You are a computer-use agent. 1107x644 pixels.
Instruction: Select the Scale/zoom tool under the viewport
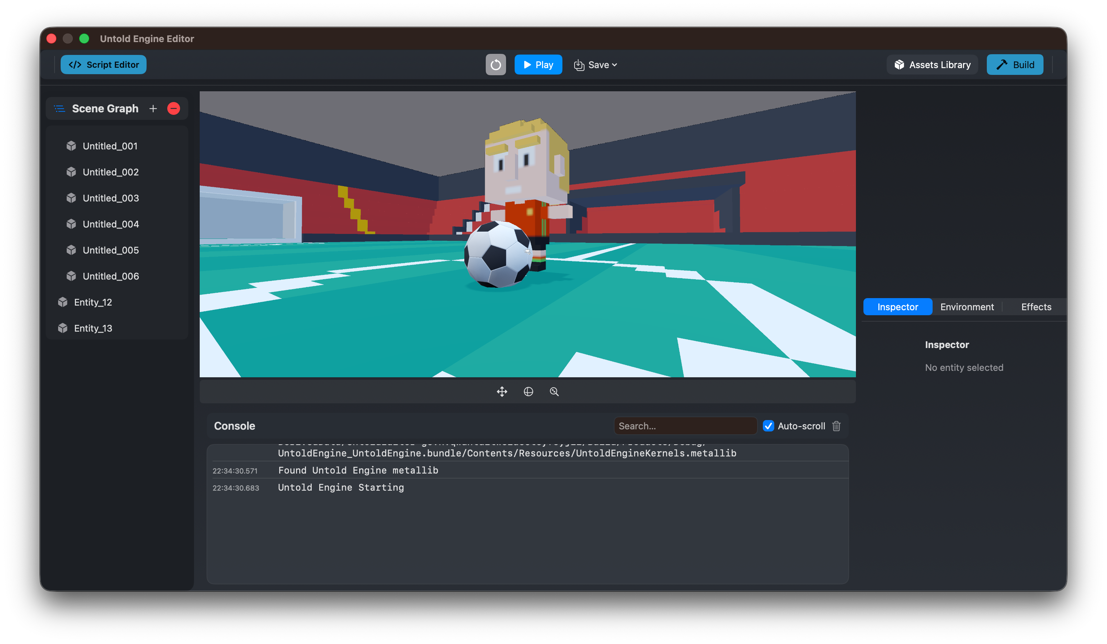pos(554,392)
